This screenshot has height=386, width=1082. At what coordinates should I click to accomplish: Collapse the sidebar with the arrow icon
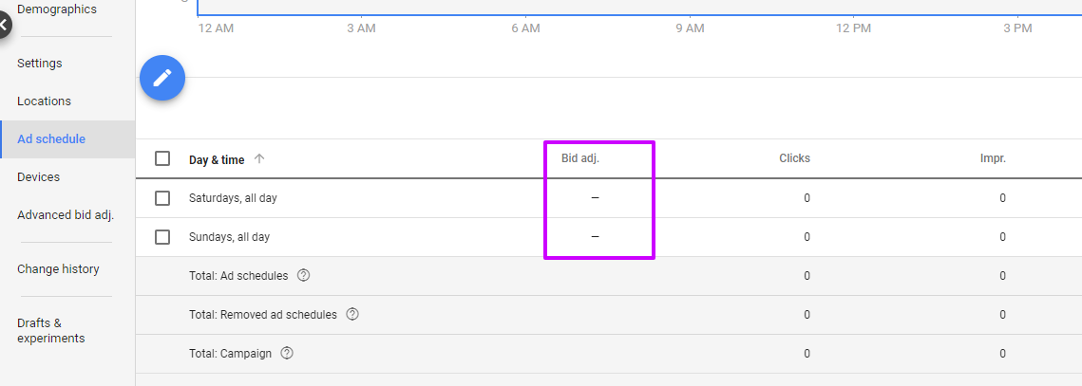(3, 26)
